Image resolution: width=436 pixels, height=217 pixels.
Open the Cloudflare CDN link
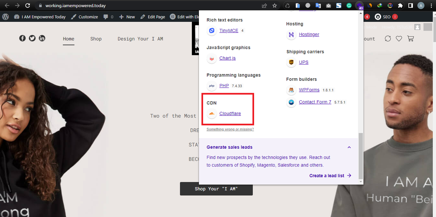click(x=230, y=114)
